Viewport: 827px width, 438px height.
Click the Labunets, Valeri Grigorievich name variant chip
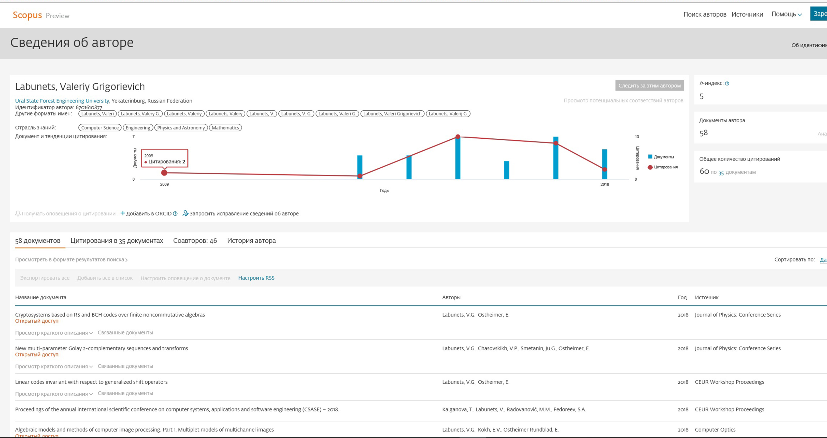coord(392,114)
